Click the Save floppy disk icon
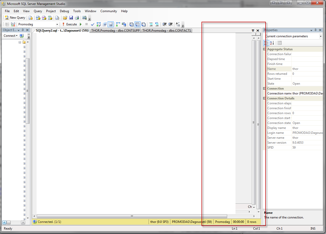Image resolution: width=326 pixels, height=234 pixels. [x=71, y=18]
